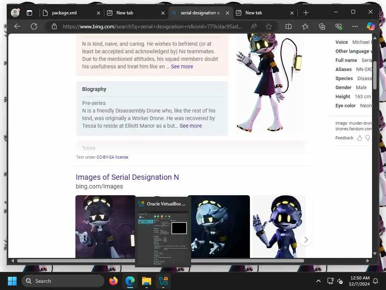Screen dimensions: 386x290
Task: Open network status tray icon
Action: click(x=330, y=281)
